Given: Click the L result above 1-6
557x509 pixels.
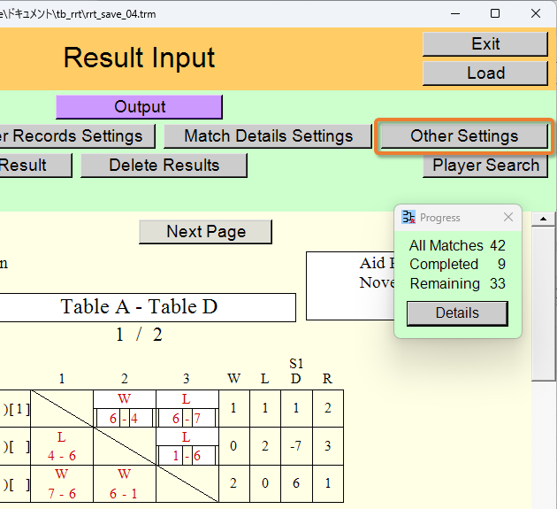Looking at the screenshot, I should tap(187, 436).
